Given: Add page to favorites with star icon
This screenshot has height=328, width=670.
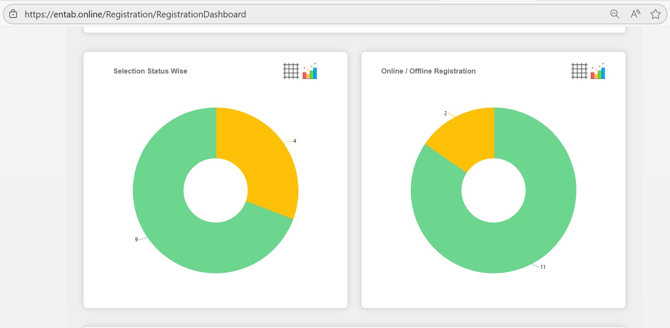Looking at the screenshot, I should [x=655, y=14].
